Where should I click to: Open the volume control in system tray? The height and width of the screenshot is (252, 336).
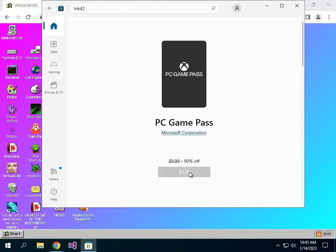[293, 245]
